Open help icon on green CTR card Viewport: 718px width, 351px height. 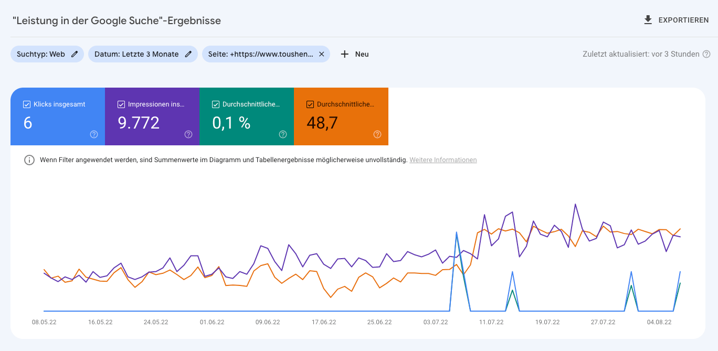coord(283,134)
